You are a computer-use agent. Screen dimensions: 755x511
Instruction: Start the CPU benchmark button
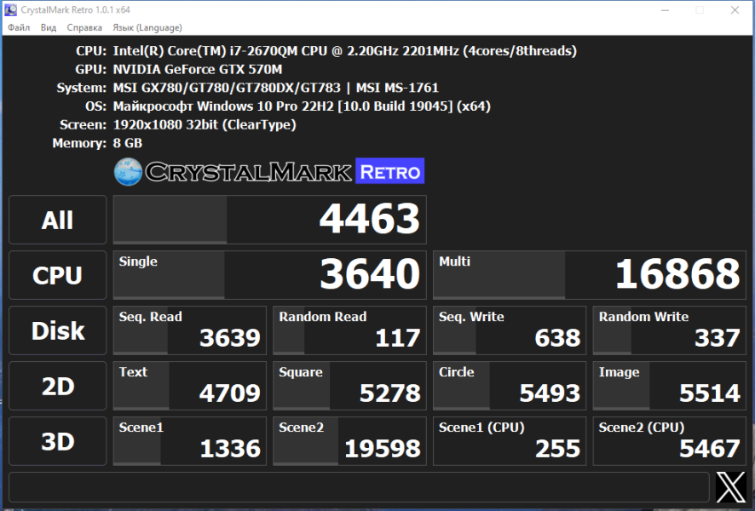58,275
